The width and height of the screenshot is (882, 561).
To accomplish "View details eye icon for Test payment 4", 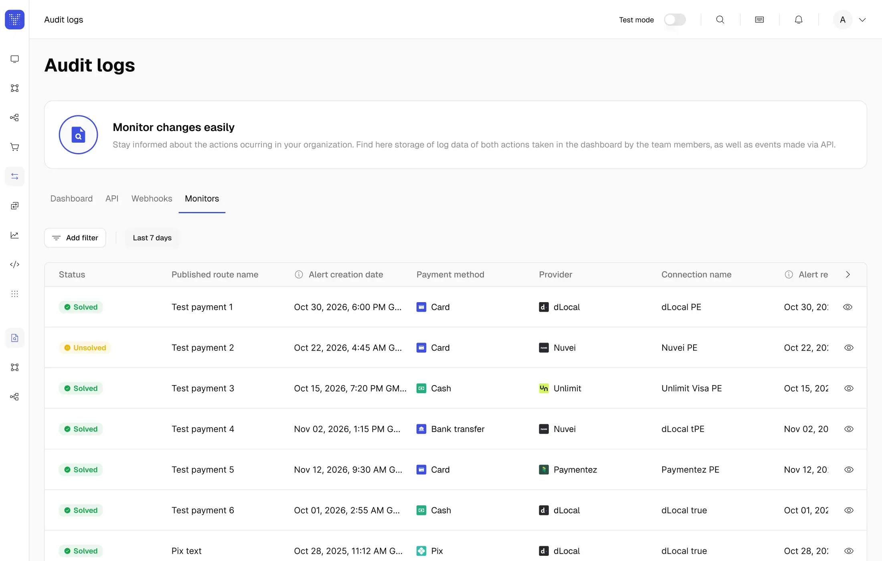I will pyautogui.click(x=848, y=429).
